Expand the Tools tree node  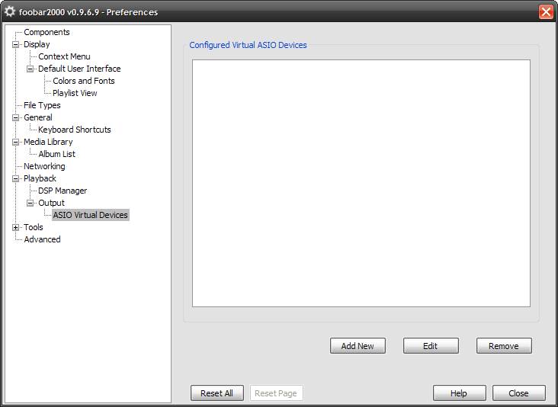16,228
